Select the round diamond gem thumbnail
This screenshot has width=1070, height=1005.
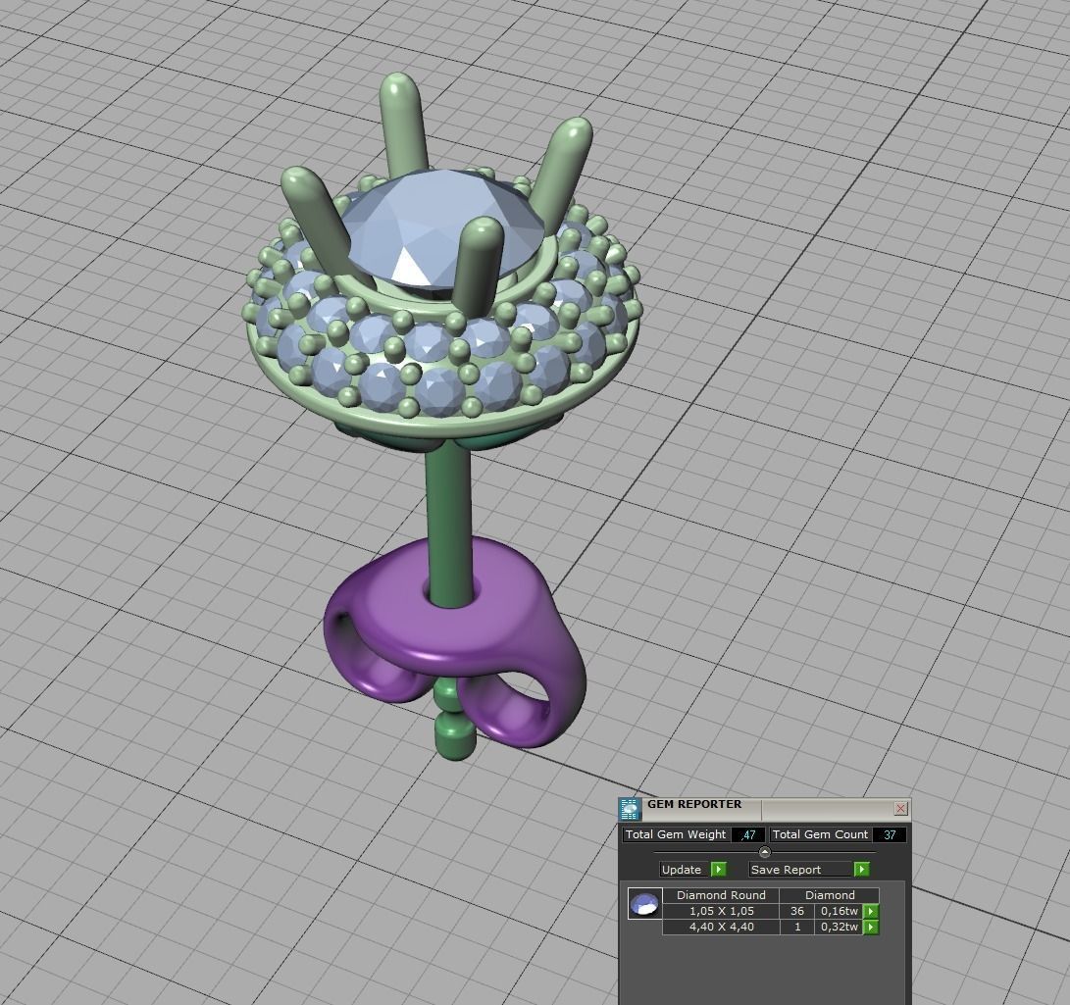pos(645,904)
